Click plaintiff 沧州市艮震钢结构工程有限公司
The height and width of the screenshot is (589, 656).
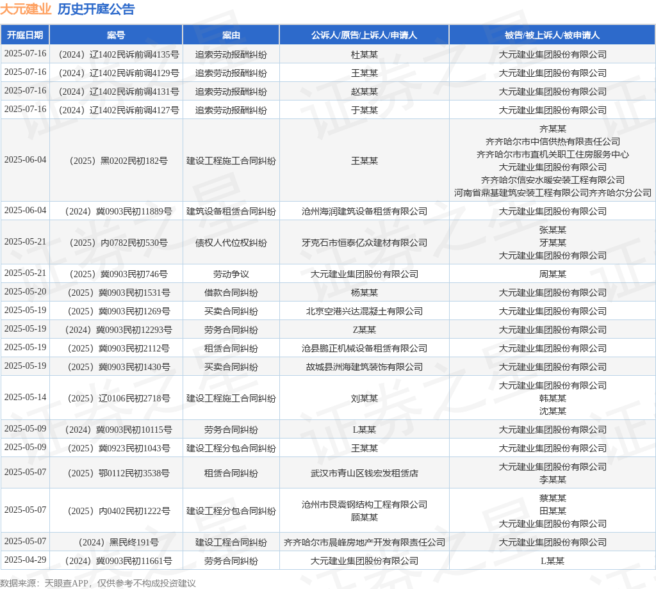pos(365,504)
